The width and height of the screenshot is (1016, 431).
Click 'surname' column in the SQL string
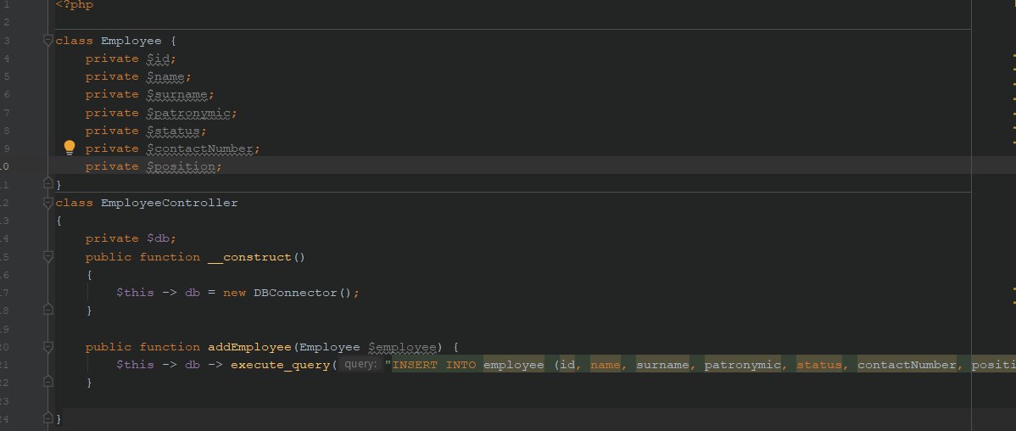tap(662, 365)
